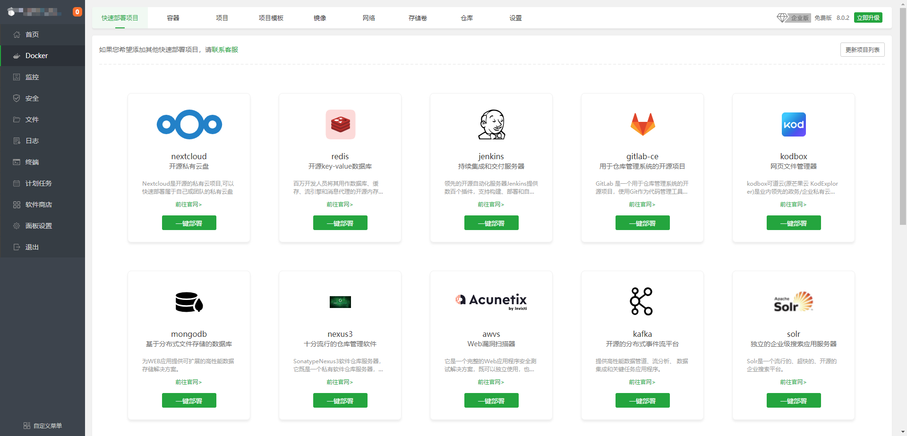
Task: Click the nextcloud logo icon
Action: tap(189, 125)
